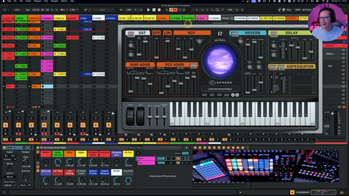This screenshot has width=349, height=196.
Task: Unfold the 3 SNARE group track
Action: 38,18
